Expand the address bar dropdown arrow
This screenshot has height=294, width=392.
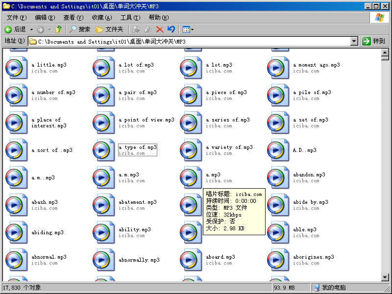pyautogui.click(x=354, y=42)
